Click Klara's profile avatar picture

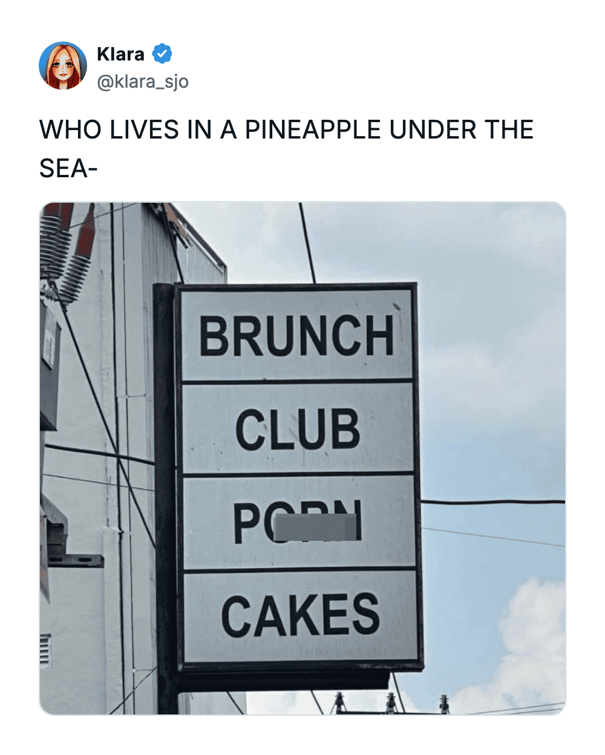point(63,66)
